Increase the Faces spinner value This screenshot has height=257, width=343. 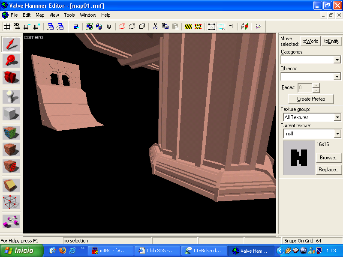tap(316, 85)
